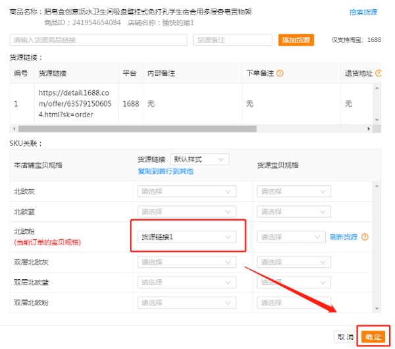This screenshot has width=395, height=349.
Task: Click 复制到首行到其他 link
Action: tap(165, 171)
